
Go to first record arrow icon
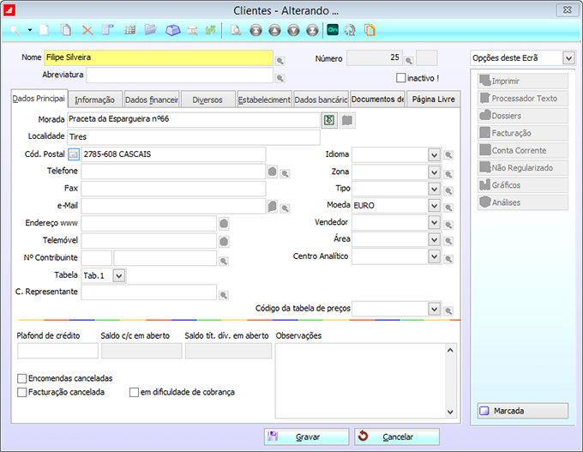[255, 30]
